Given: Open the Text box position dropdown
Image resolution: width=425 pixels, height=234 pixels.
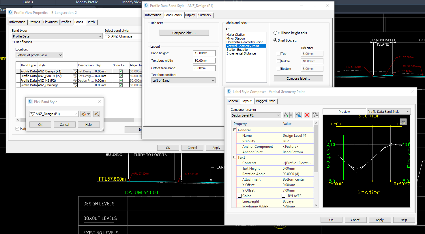Looking at the screenshot, I should pos(183,81).
